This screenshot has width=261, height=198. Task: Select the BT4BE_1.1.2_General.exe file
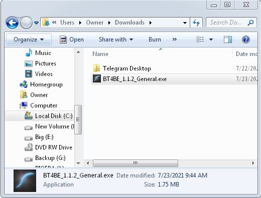coord(174,79)
